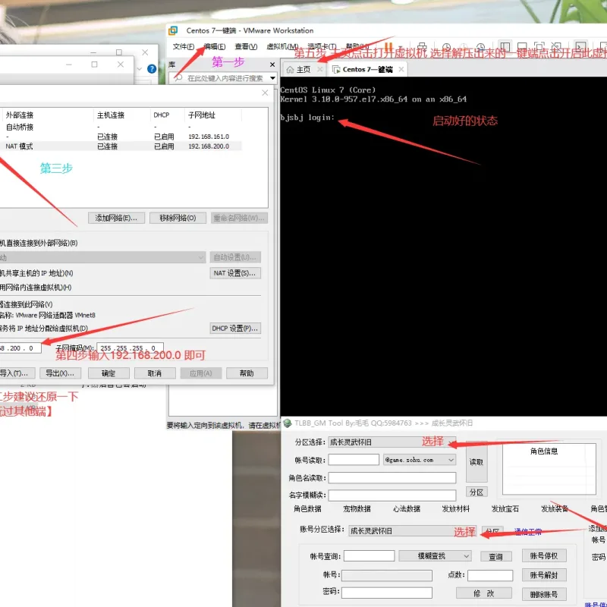Switch to the 心法数据 tab
The height and width of the screenshot is (607, 607).
[407, 508]
